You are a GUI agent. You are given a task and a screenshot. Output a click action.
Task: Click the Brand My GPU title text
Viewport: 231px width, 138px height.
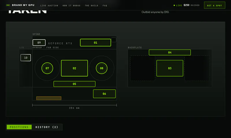click(23, 5)
